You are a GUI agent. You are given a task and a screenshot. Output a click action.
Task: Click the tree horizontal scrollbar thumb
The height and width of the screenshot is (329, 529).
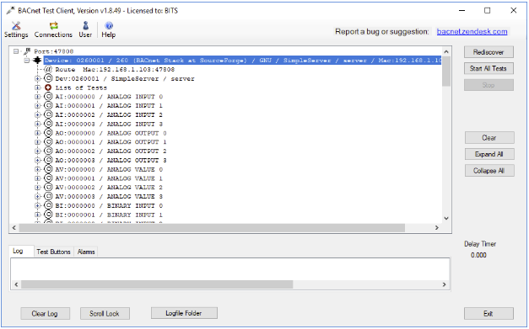pyautogui.click(x=212, y=228)
